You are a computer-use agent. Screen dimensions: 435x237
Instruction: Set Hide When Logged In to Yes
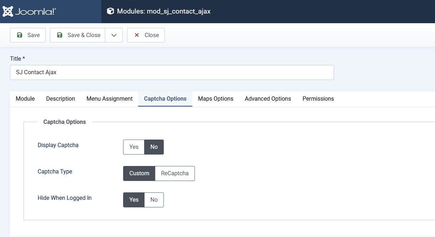click(134, 200)
